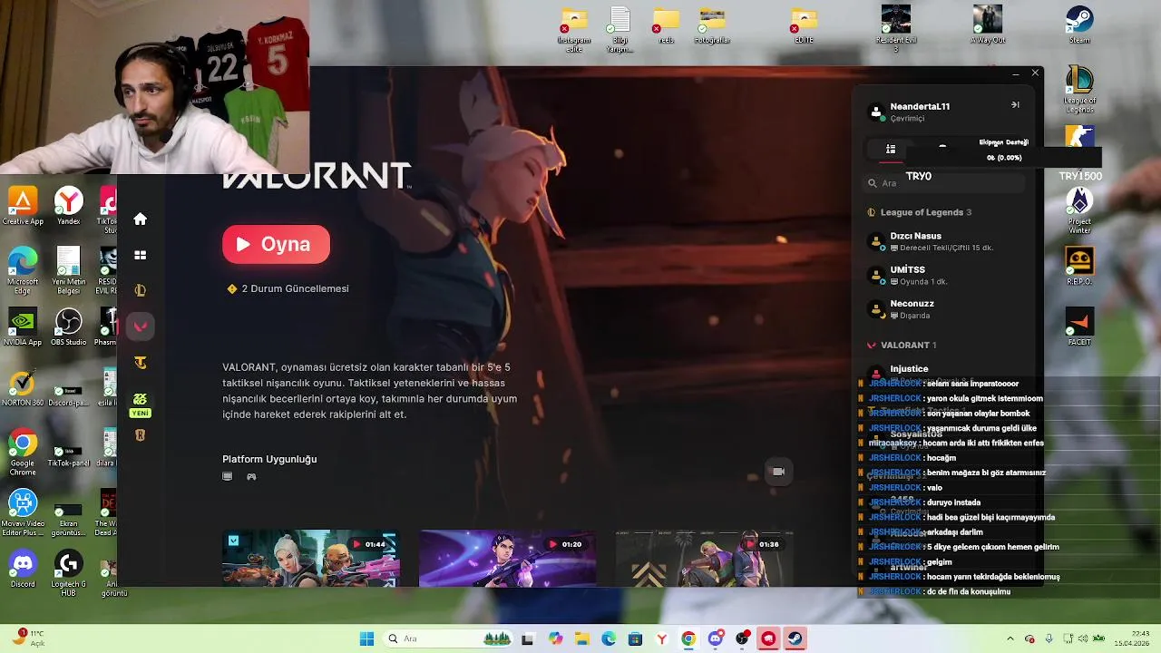This screenshot has height=653, width=1161.
Task: Open the Fotoğraflar desktop folder
Action: [712, 24]
